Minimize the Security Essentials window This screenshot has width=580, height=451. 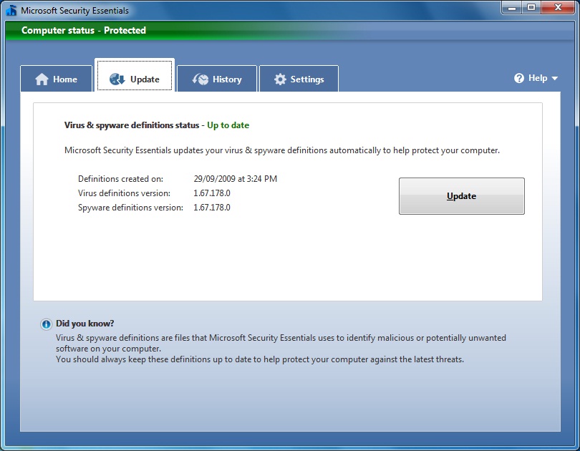click(x=512, y=8)
